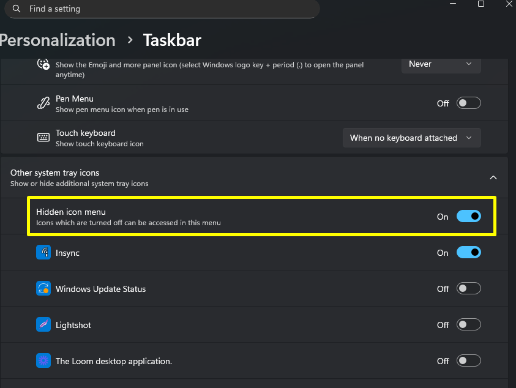516x388 pixels.
Task: Click the Emoji panel icon
Action: point(43,64)
